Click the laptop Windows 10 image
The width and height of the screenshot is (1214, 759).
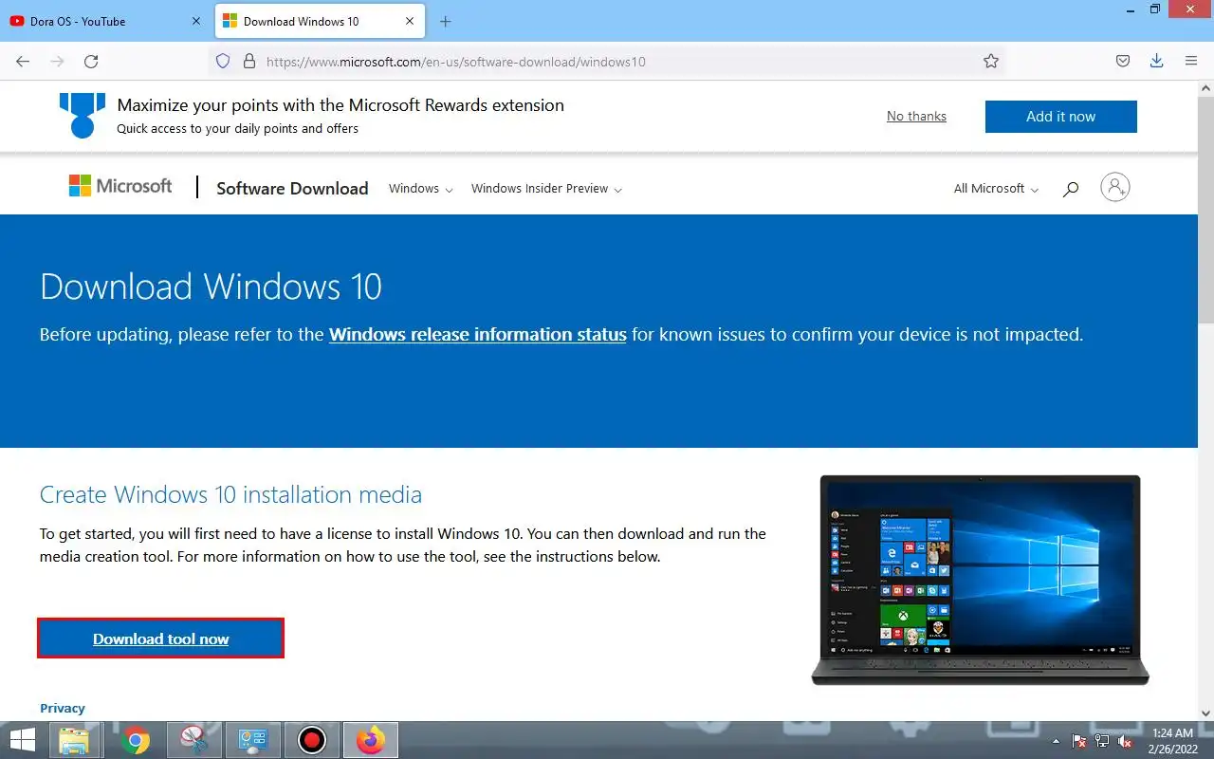pyautogui.click(x=980, y=580)
